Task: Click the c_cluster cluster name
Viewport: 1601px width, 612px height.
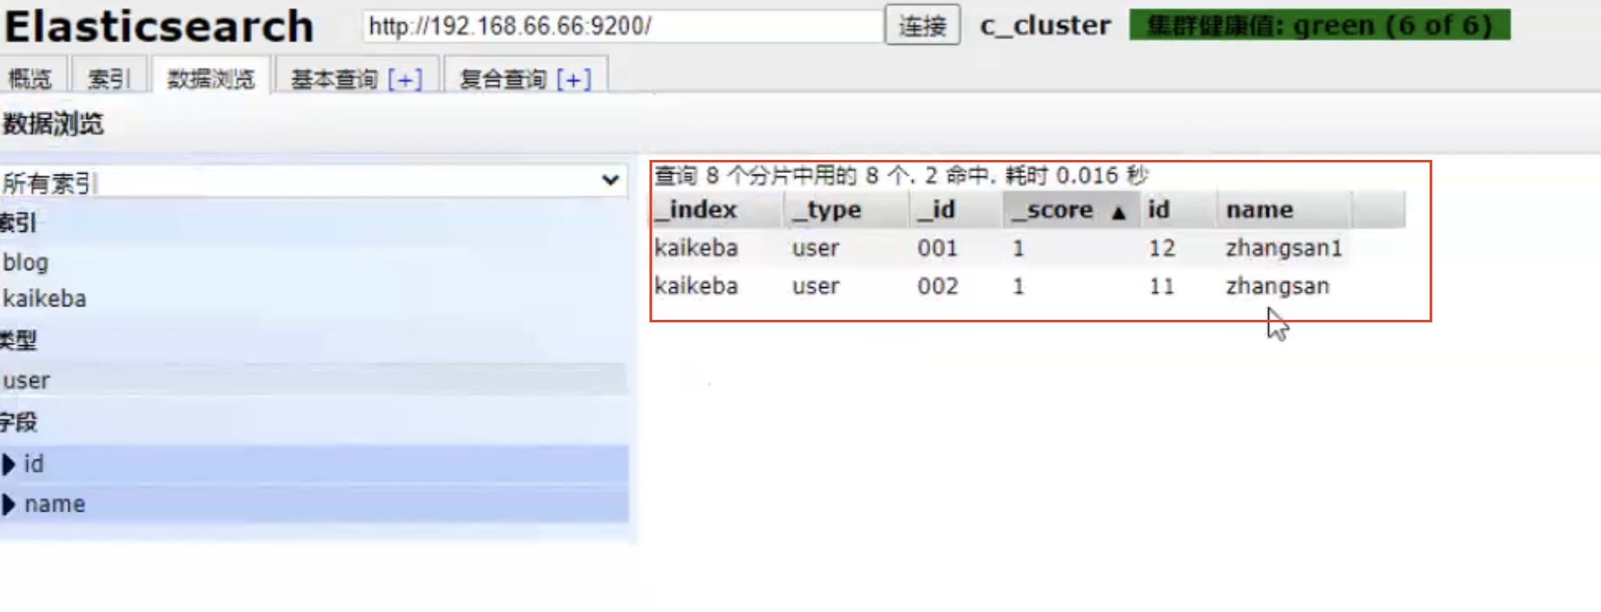Action: [1045, 25]
